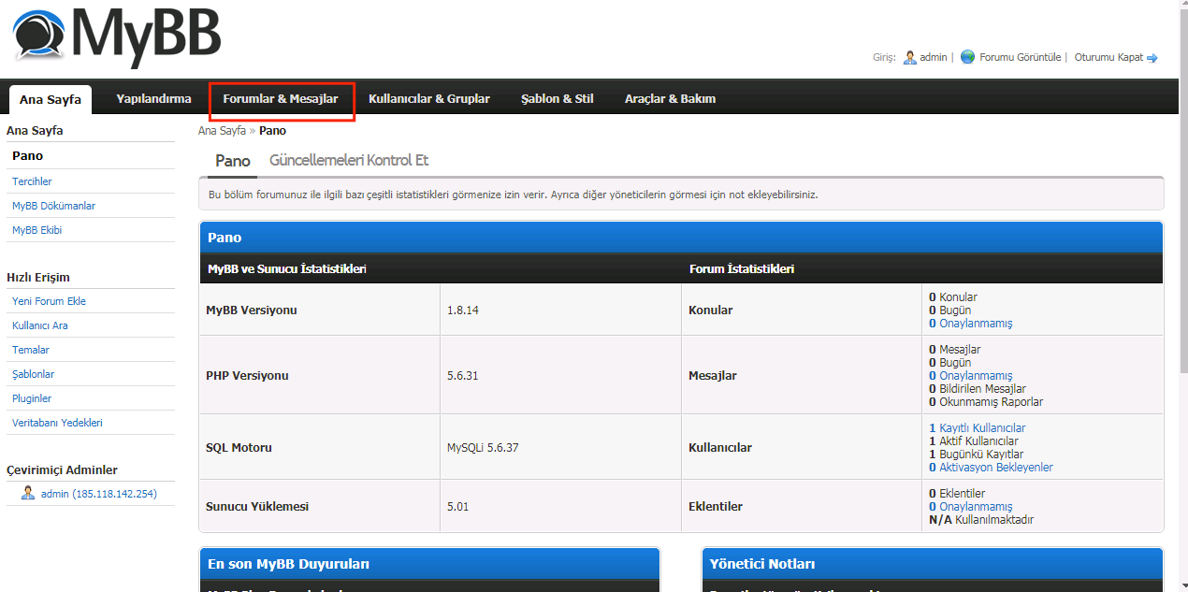
Task: Open MyBB Ekibi sidebar link
Action: 36,230
